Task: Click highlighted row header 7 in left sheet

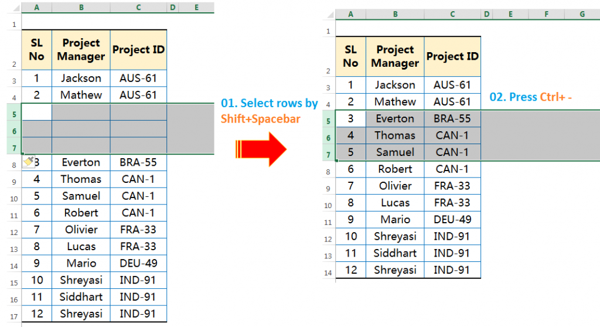Action: tap(14, 146)
